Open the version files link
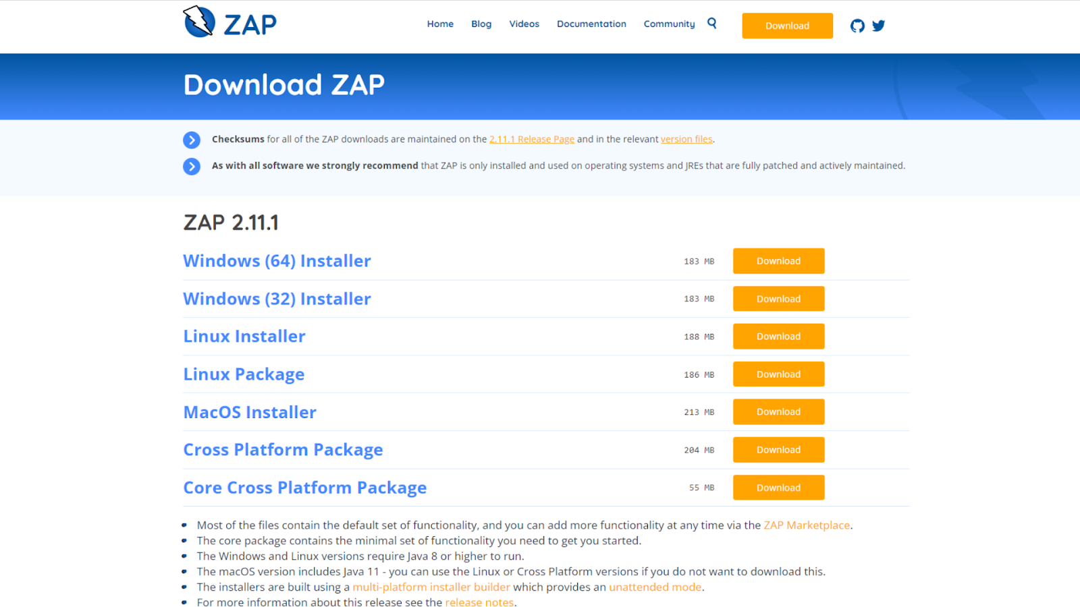The height and width of the screenshot is (607, 1080). click(686, 139)
